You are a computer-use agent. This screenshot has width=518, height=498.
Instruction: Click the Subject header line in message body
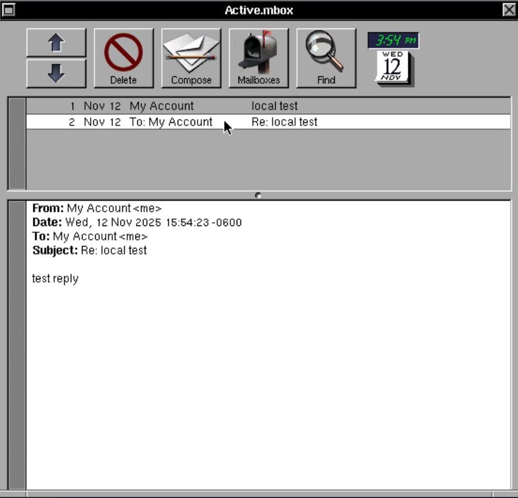(x=89, y=251)
